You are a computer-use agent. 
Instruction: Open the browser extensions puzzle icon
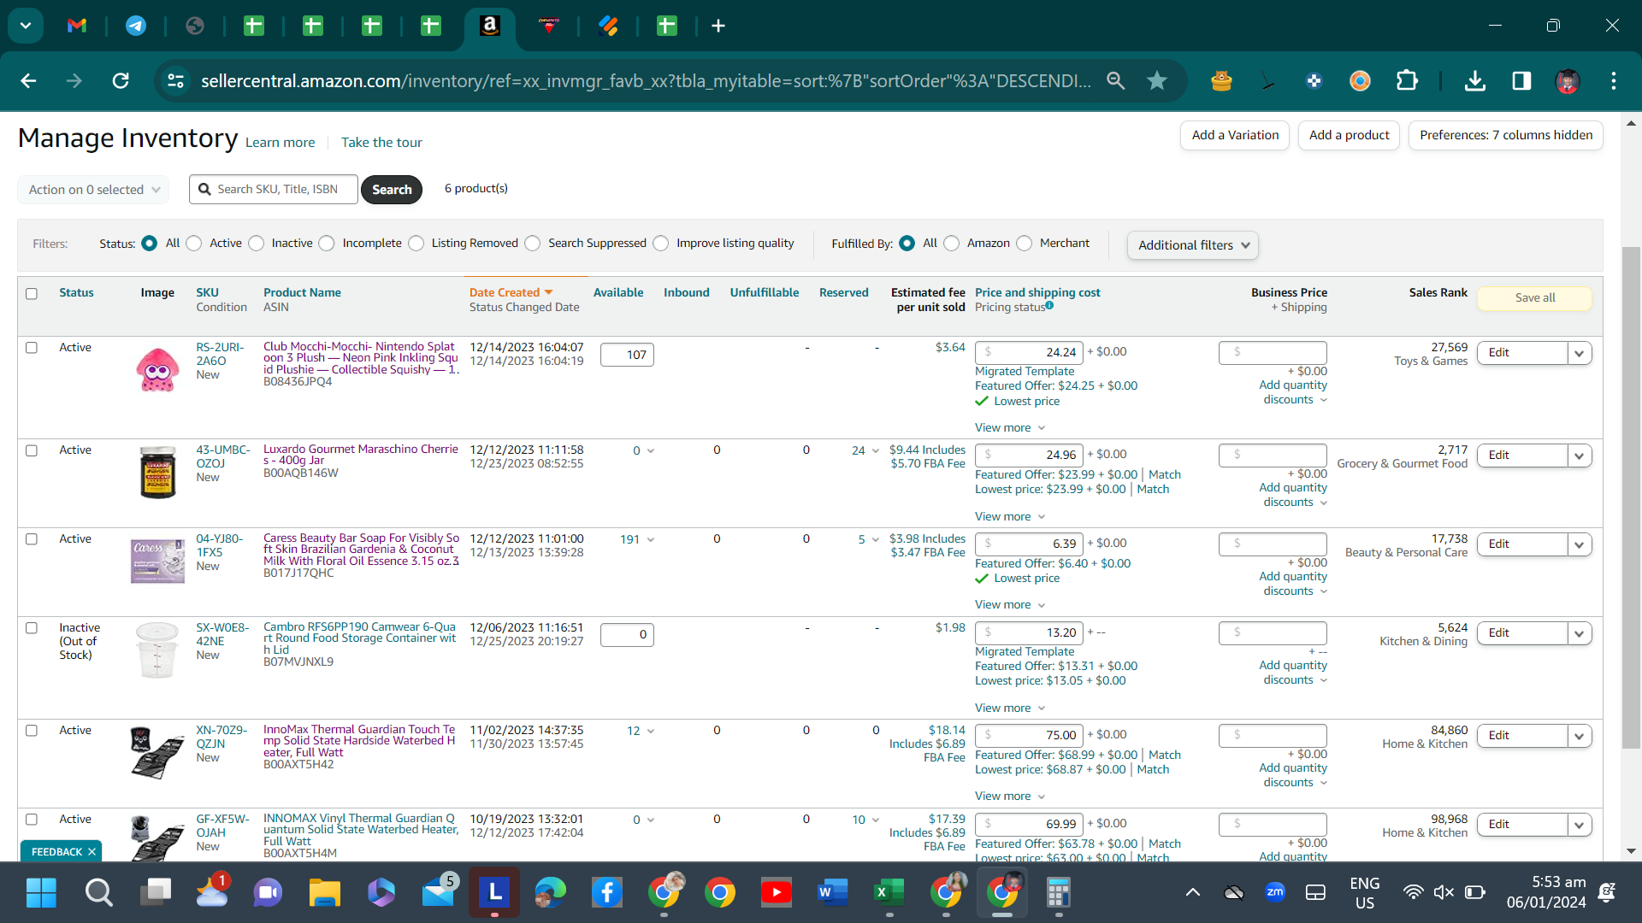point(1407,80)
